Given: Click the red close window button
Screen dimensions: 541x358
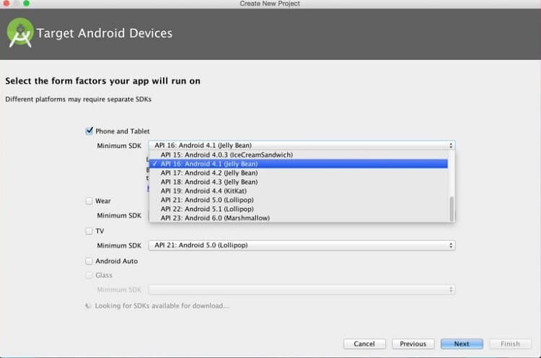Looking at the screenshot, I should click(x=6, y=3).
